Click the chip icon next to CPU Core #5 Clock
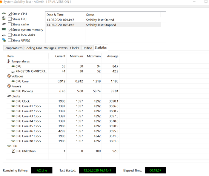Viewport: 209px width, 176px height. pyautogui.click(x=13, y=126)
